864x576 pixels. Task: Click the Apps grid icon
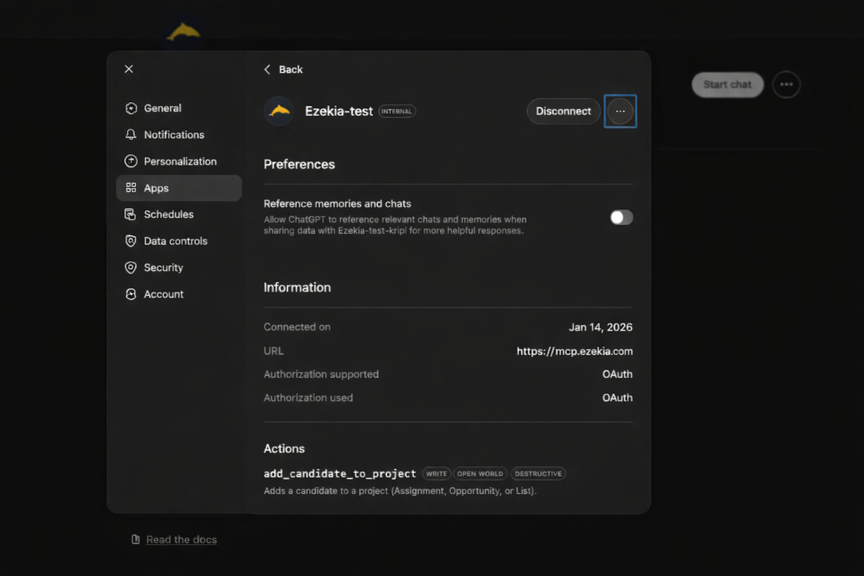(131, 188)
